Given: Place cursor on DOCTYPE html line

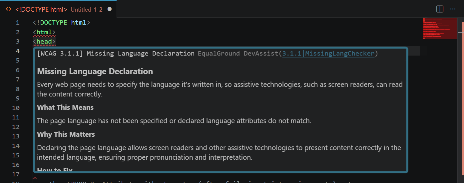Looking at the screenshot, I should click(62, 23).
